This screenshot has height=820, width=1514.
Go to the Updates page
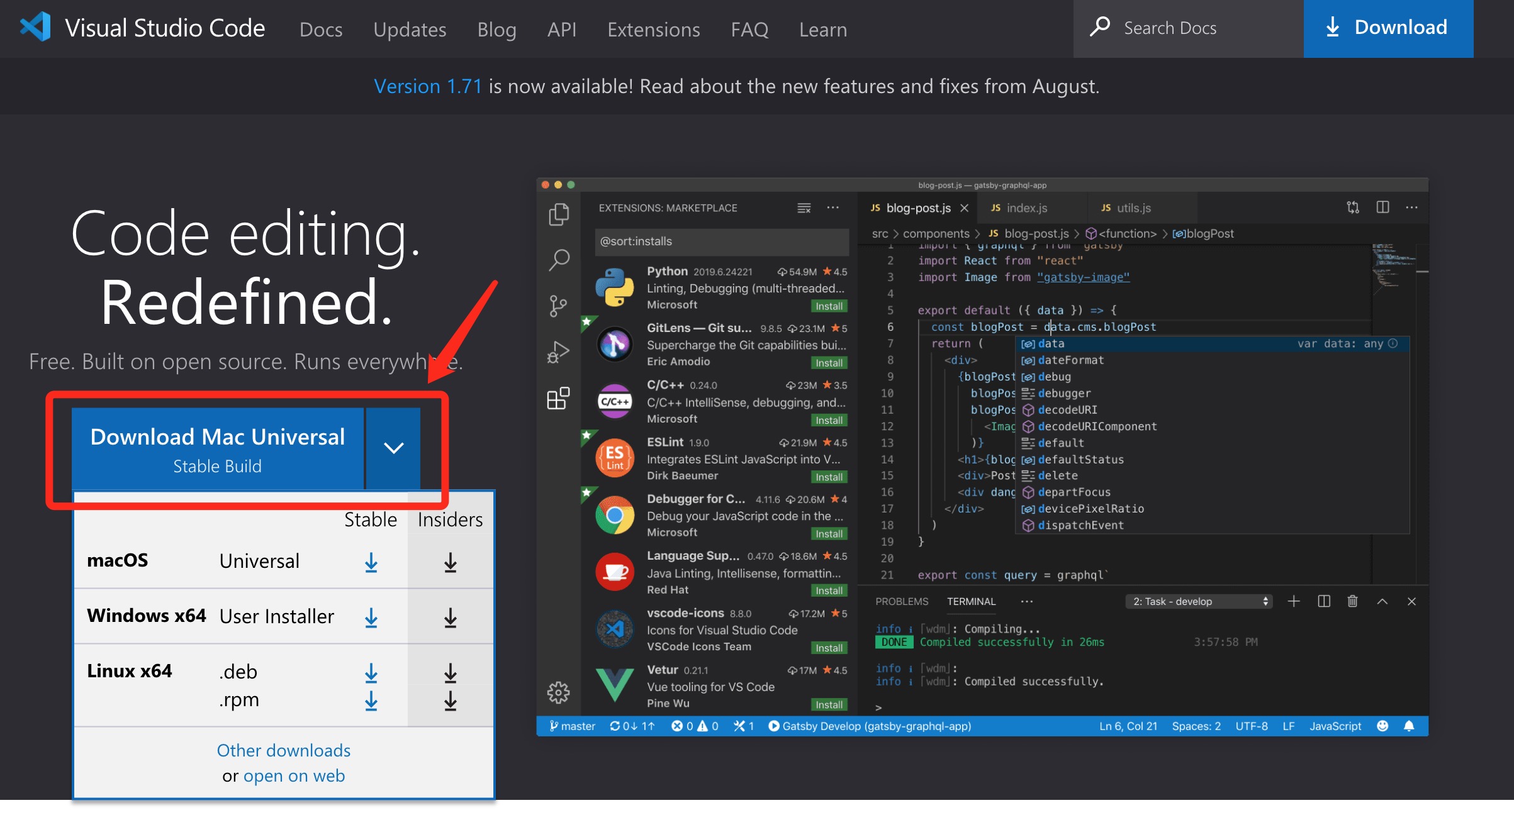click(x=410, y=30)
